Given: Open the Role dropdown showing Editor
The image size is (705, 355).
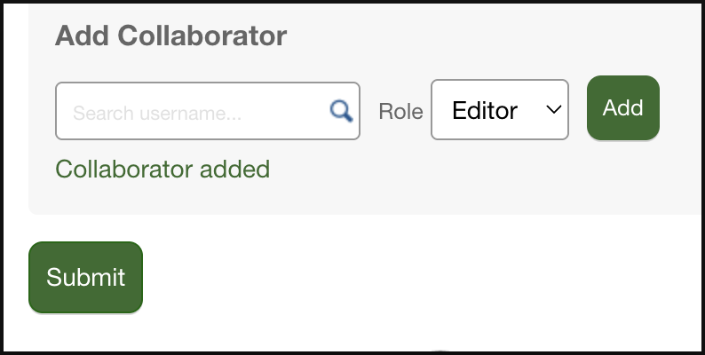Looking at the screenshot, I should 499,110.
